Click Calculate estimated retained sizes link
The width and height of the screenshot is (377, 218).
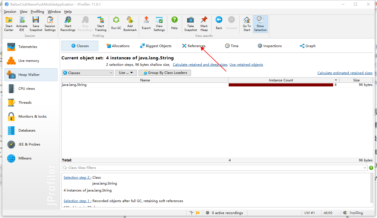345,73
